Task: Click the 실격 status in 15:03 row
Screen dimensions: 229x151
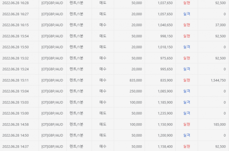Action: point(187,102)
